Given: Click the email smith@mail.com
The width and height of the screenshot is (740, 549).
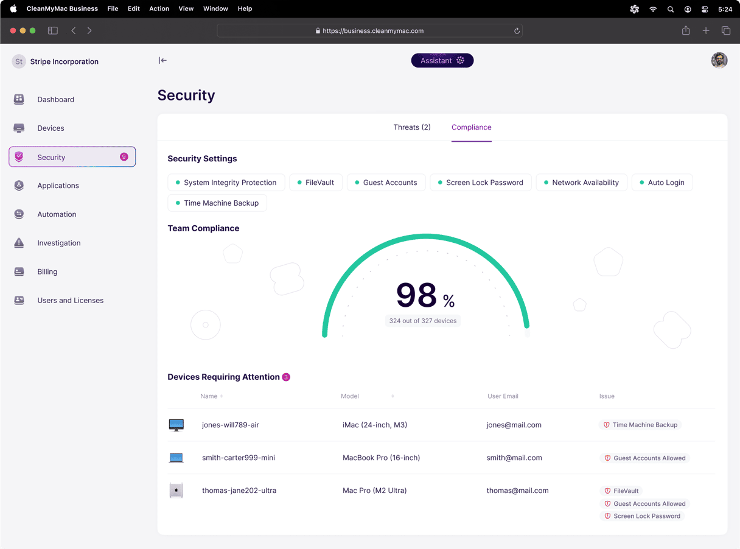Looking at the screenshot, I should coord(514,458).
